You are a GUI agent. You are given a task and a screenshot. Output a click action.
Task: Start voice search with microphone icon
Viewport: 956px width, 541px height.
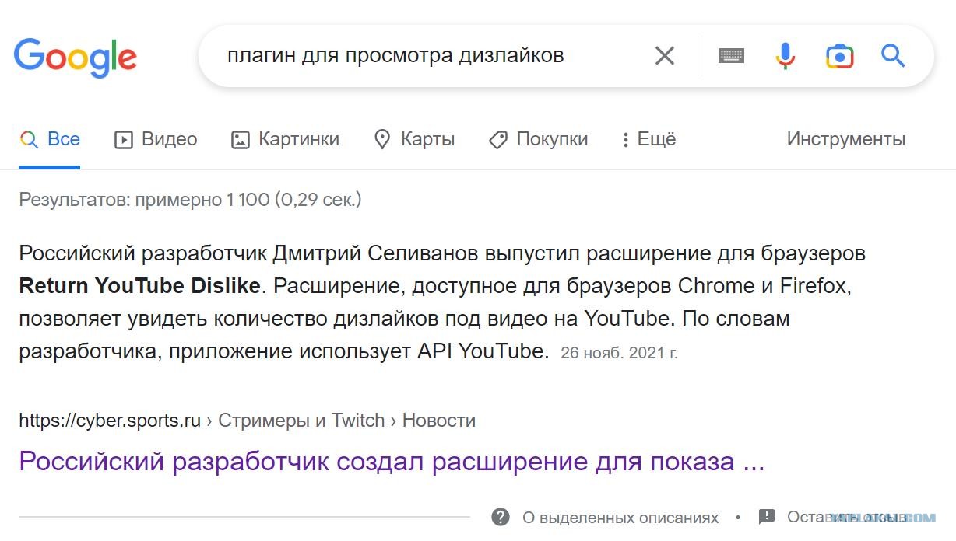pos(786,56)
